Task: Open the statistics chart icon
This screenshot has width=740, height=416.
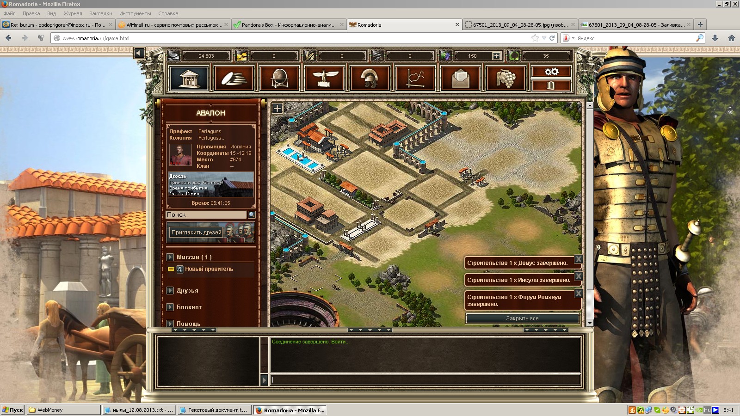Action: (x=415, y=78)
